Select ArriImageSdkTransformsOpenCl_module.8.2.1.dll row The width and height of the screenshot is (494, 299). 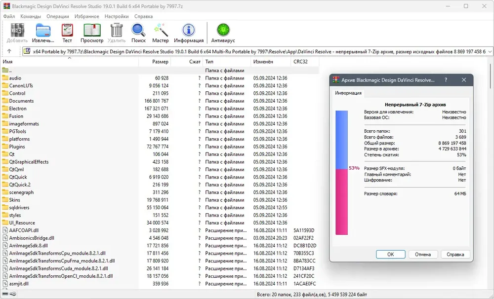coord(161,276)
